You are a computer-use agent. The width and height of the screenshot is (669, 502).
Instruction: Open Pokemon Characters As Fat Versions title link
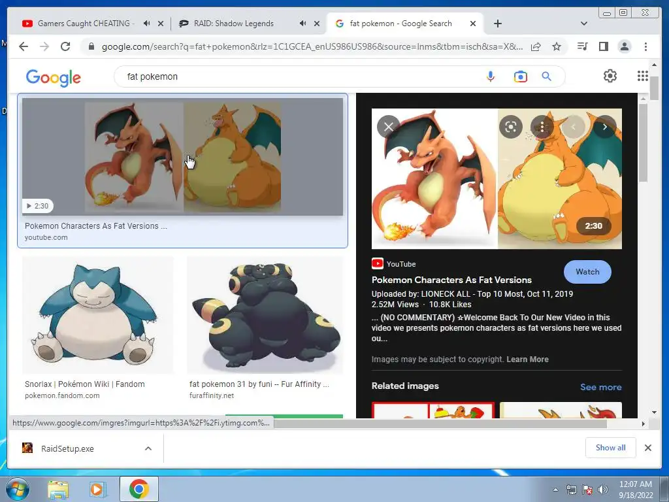click(x=451, y=280)
